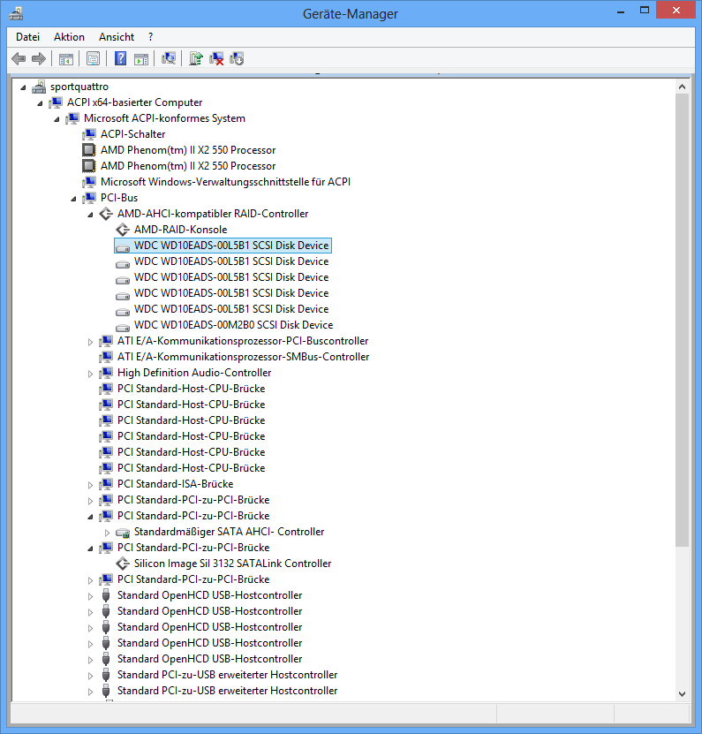Click the PCI Standard-ISA-Brücke device icon
Image resolution: width=702 pixels, height=734 pixels.
pyautogui.click(x=106, y=484)
